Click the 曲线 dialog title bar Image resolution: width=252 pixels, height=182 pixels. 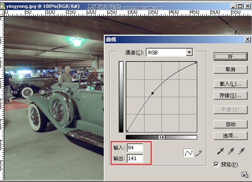pyautogui.click(x=178, y=39)
